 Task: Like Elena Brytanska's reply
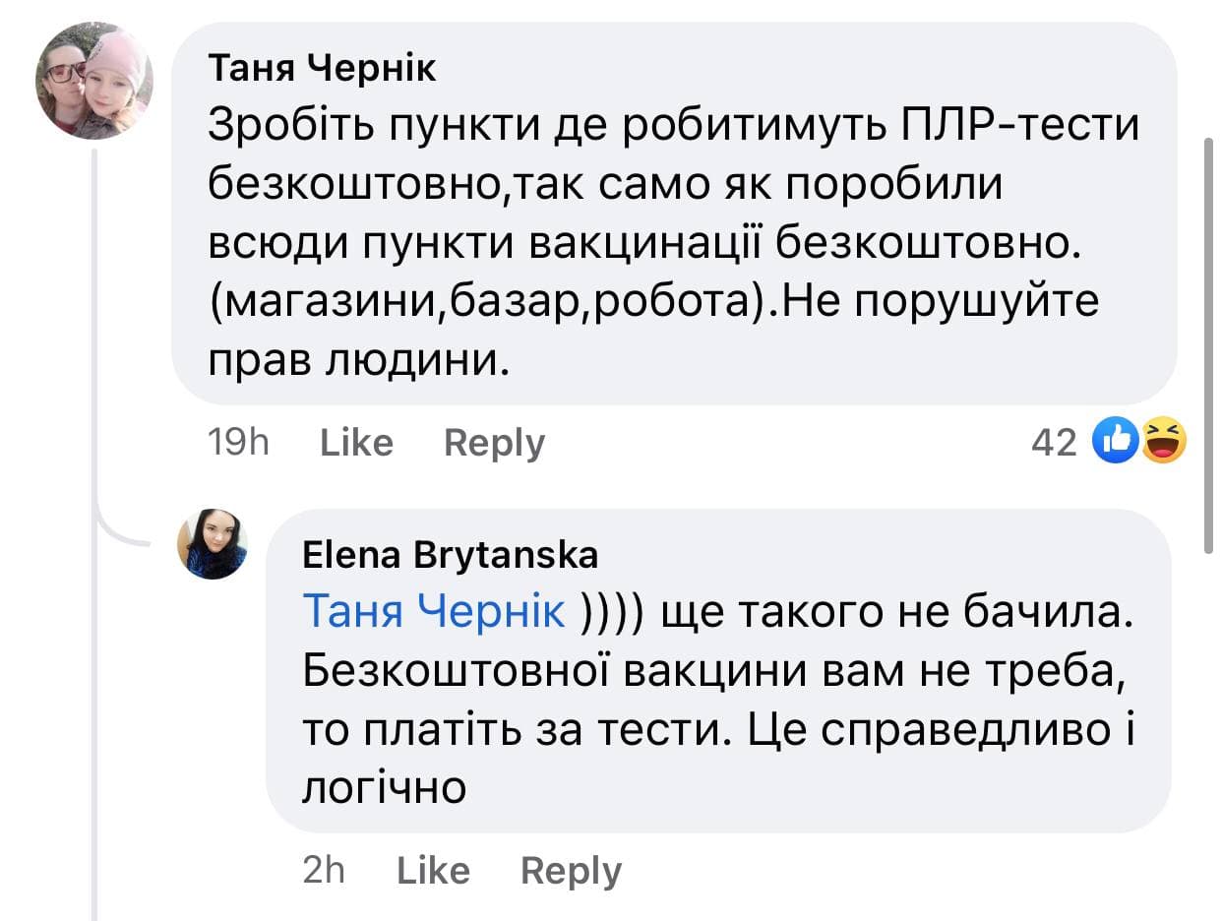click(x=432, y=871)
